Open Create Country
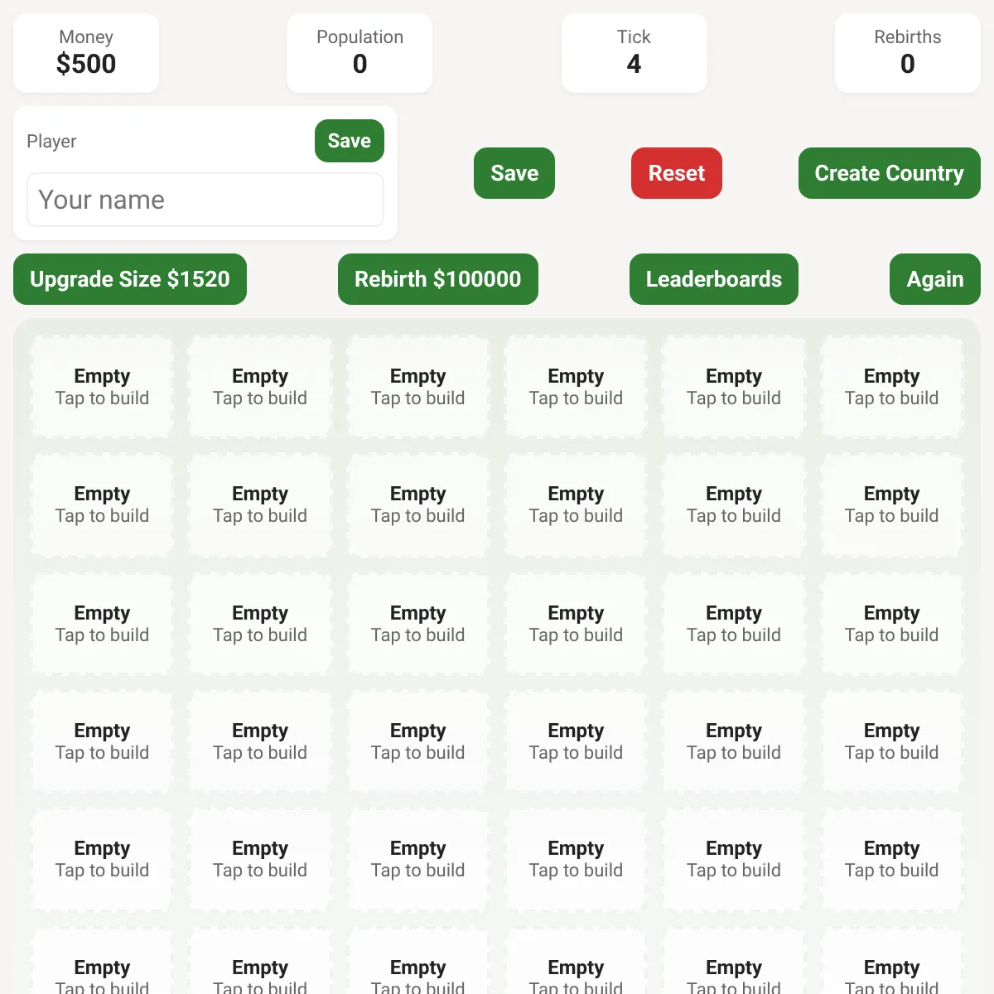Viewport: 994px width, 994px height. (889, 173)
